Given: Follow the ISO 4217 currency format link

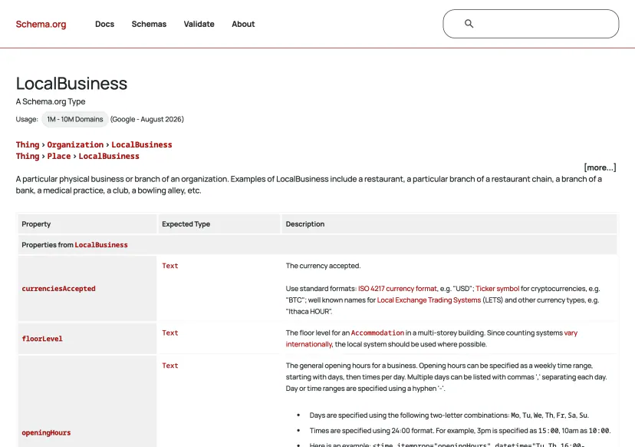Looking at the screenshot, I should point(398,289).
